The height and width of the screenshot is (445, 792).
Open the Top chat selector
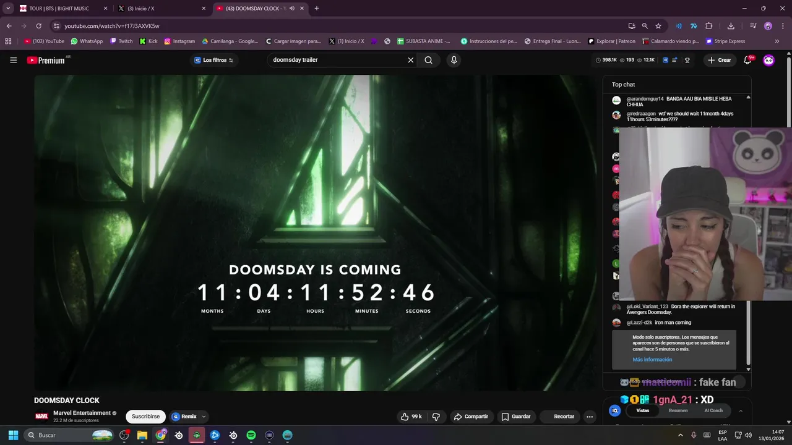pos(623,85)
